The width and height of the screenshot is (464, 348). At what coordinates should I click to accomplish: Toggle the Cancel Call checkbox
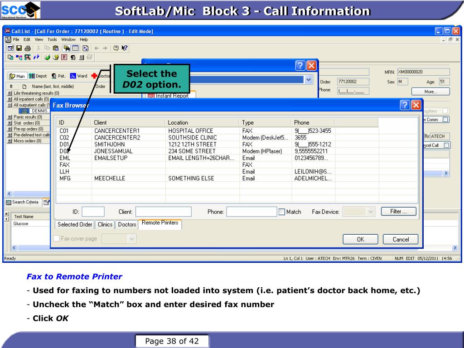pos(446,145)
